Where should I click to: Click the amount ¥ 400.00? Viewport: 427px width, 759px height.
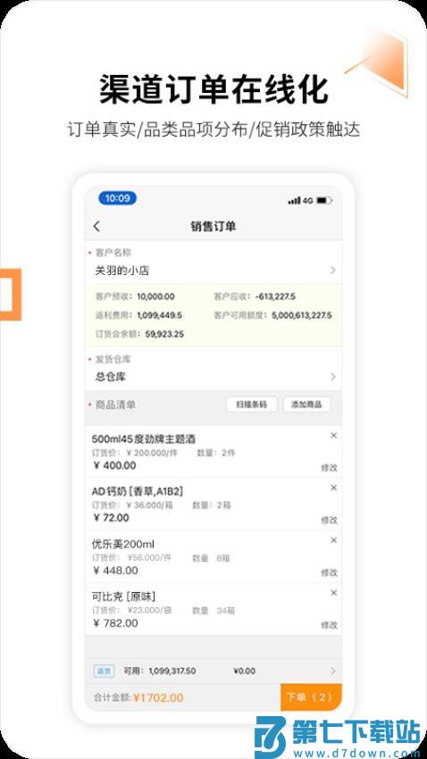pos(114,465)
